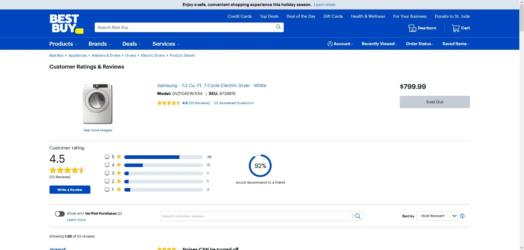Open the Samsung Electric Dryer product link
Image resolution: width=524 pixels, height=250 pixels.
(x=212, y=86)
